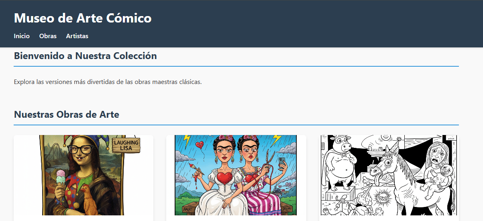Open the Laughing Lisa artwork card

[84, 178]
